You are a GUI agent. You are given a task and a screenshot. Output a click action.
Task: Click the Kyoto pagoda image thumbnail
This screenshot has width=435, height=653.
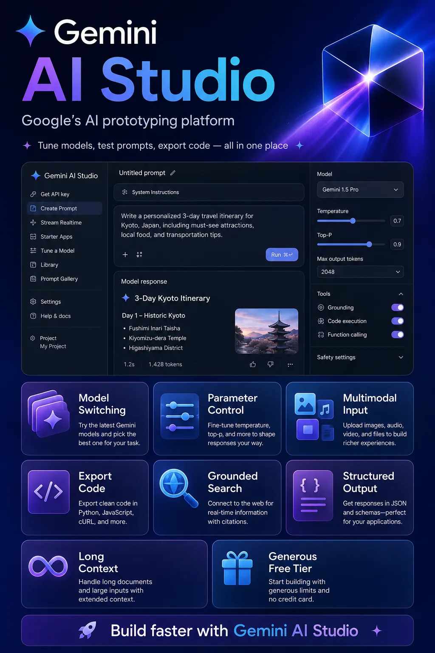point(267,331)
